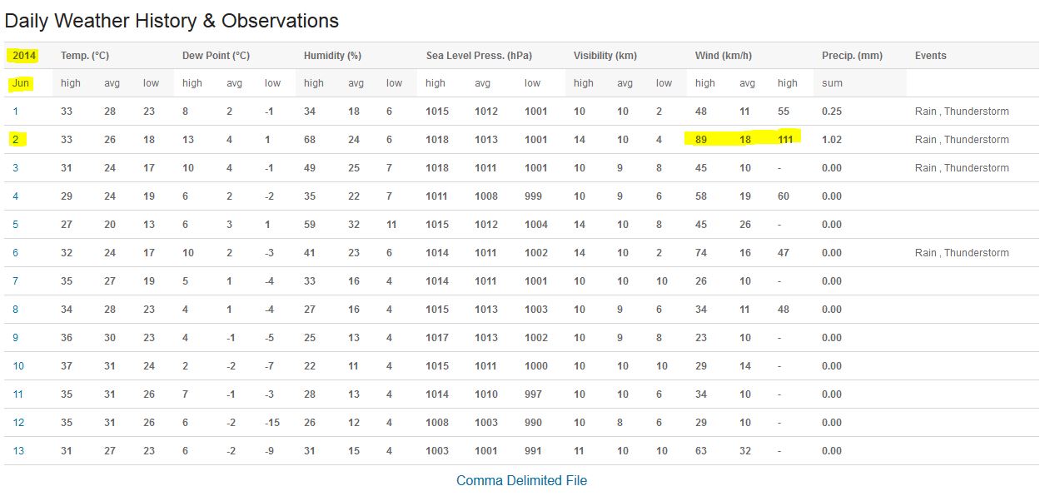Viewport: 1045px width, 496px height.
Task: Open the highlighted day 2 link
Action: 16,139
